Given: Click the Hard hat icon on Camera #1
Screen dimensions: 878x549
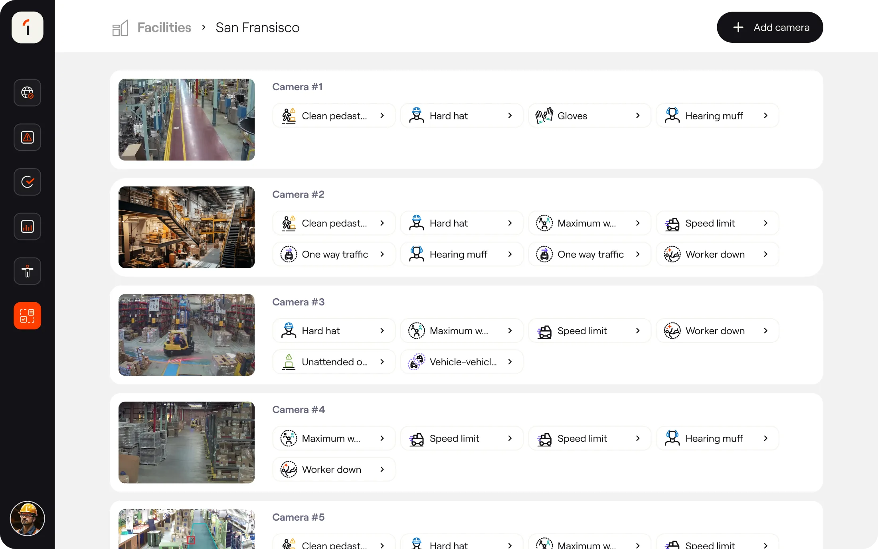Looking at the screenshot, I should click(417, 115).
